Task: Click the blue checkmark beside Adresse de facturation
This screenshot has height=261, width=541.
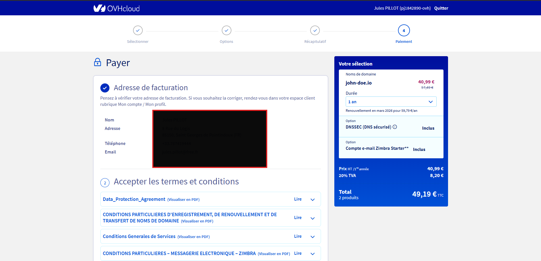Action: point(105,88)
